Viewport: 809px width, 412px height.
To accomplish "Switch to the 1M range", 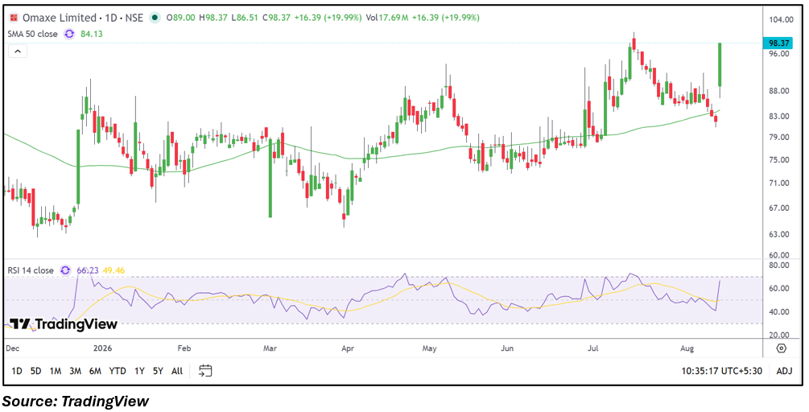I will (56, 371).
